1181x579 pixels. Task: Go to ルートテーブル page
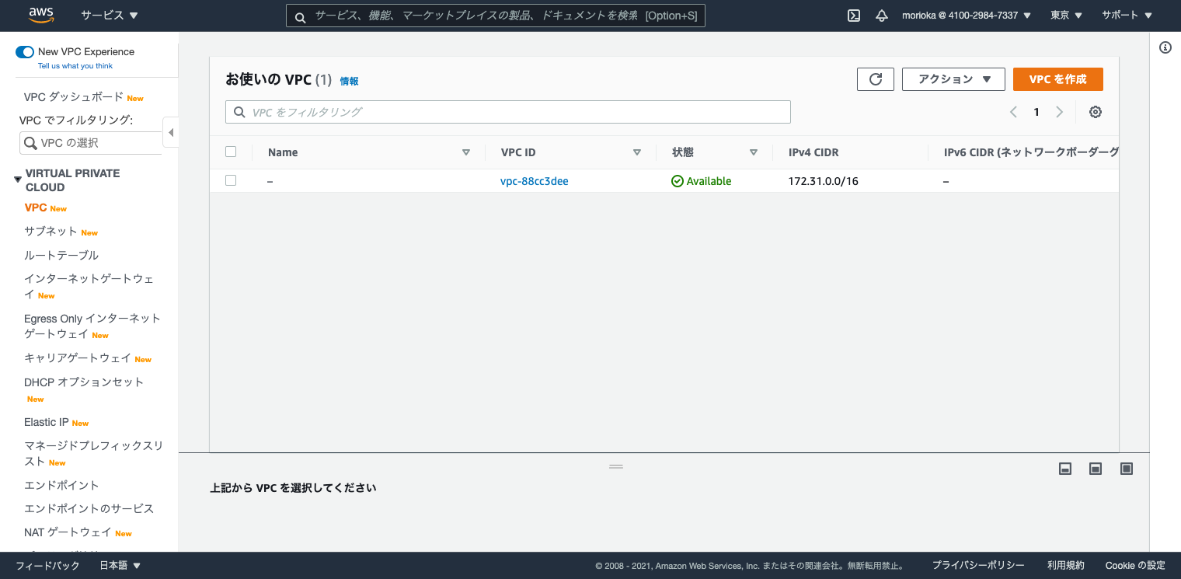point(61,255)
